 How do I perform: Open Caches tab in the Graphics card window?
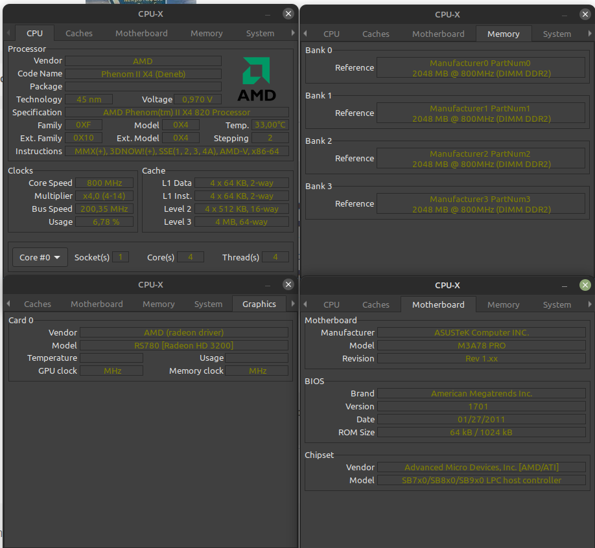(38, 304)
